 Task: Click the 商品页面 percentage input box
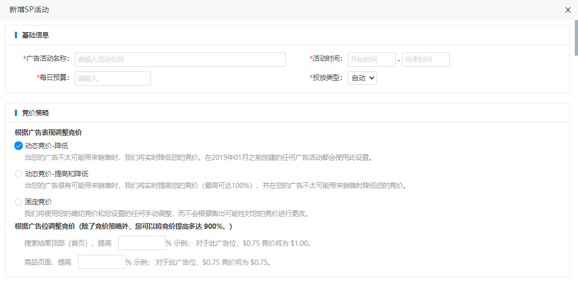click(102, 262)
